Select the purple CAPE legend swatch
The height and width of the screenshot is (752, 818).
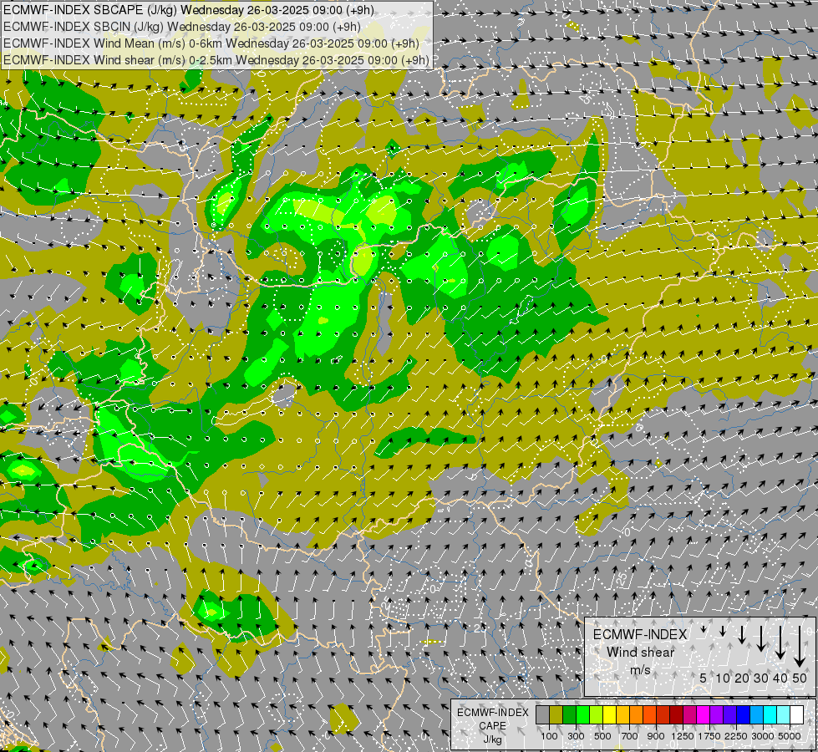coord(717,715)
